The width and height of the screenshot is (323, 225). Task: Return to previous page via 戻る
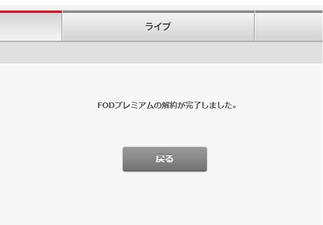pyautogui.click(x=165, y=159)
